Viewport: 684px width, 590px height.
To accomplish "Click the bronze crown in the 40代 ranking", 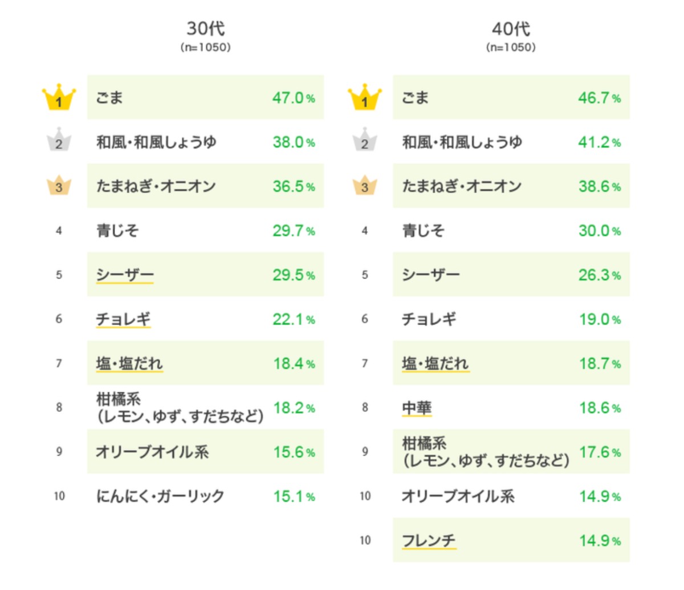I will point(365,186).
